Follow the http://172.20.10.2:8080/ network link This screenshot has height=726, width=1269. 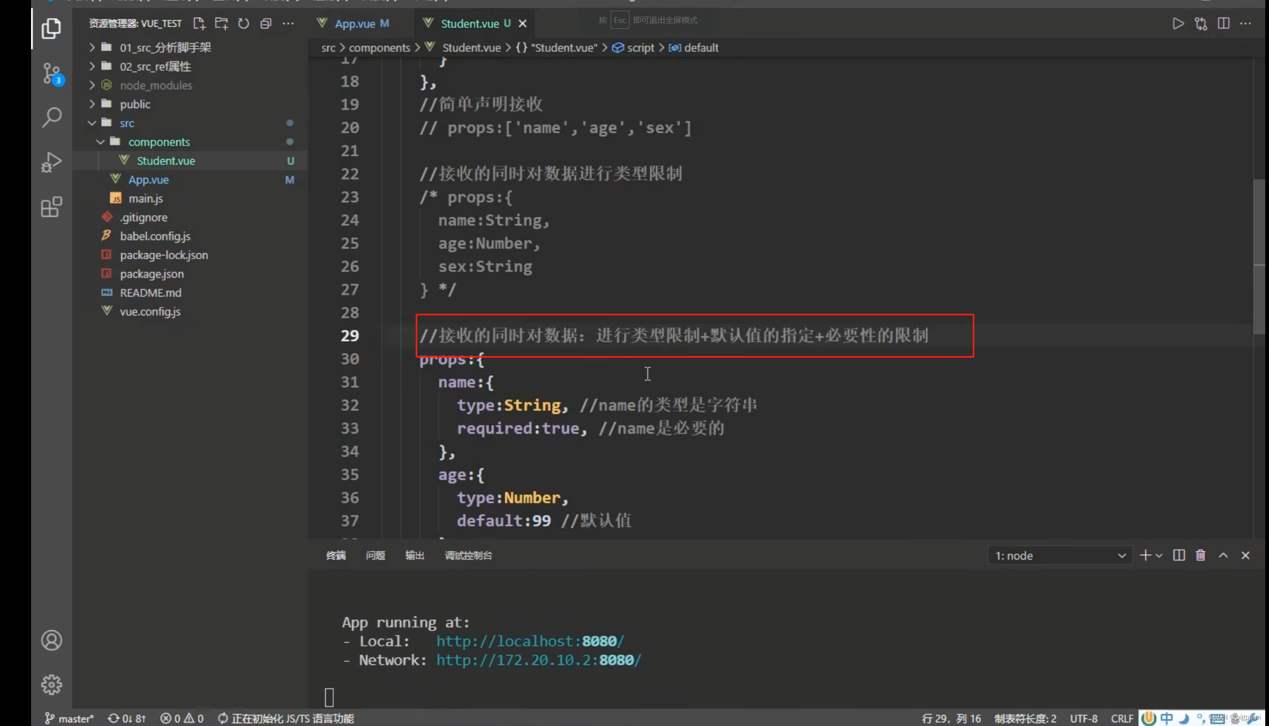(538, 660)
